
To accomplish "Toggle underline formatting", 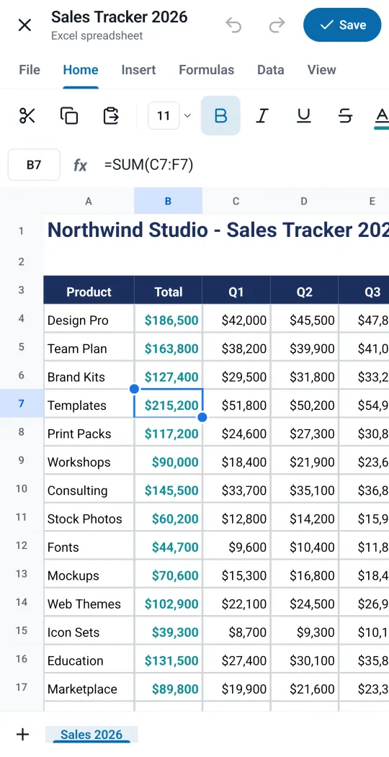I will tap(303, 115).
